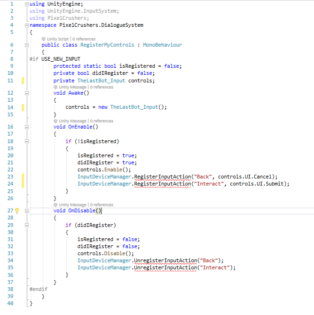Collapse the Awake method
This screenshot has height=315, width=314.
[27, 93]
